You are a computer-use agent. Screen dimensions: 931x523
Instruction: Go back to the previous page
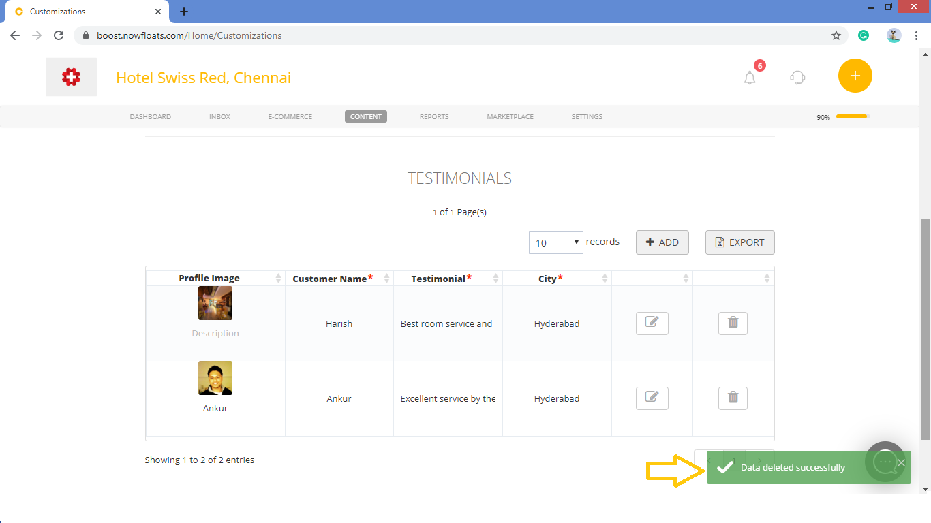pyautogui.click(x=15, y=35)
